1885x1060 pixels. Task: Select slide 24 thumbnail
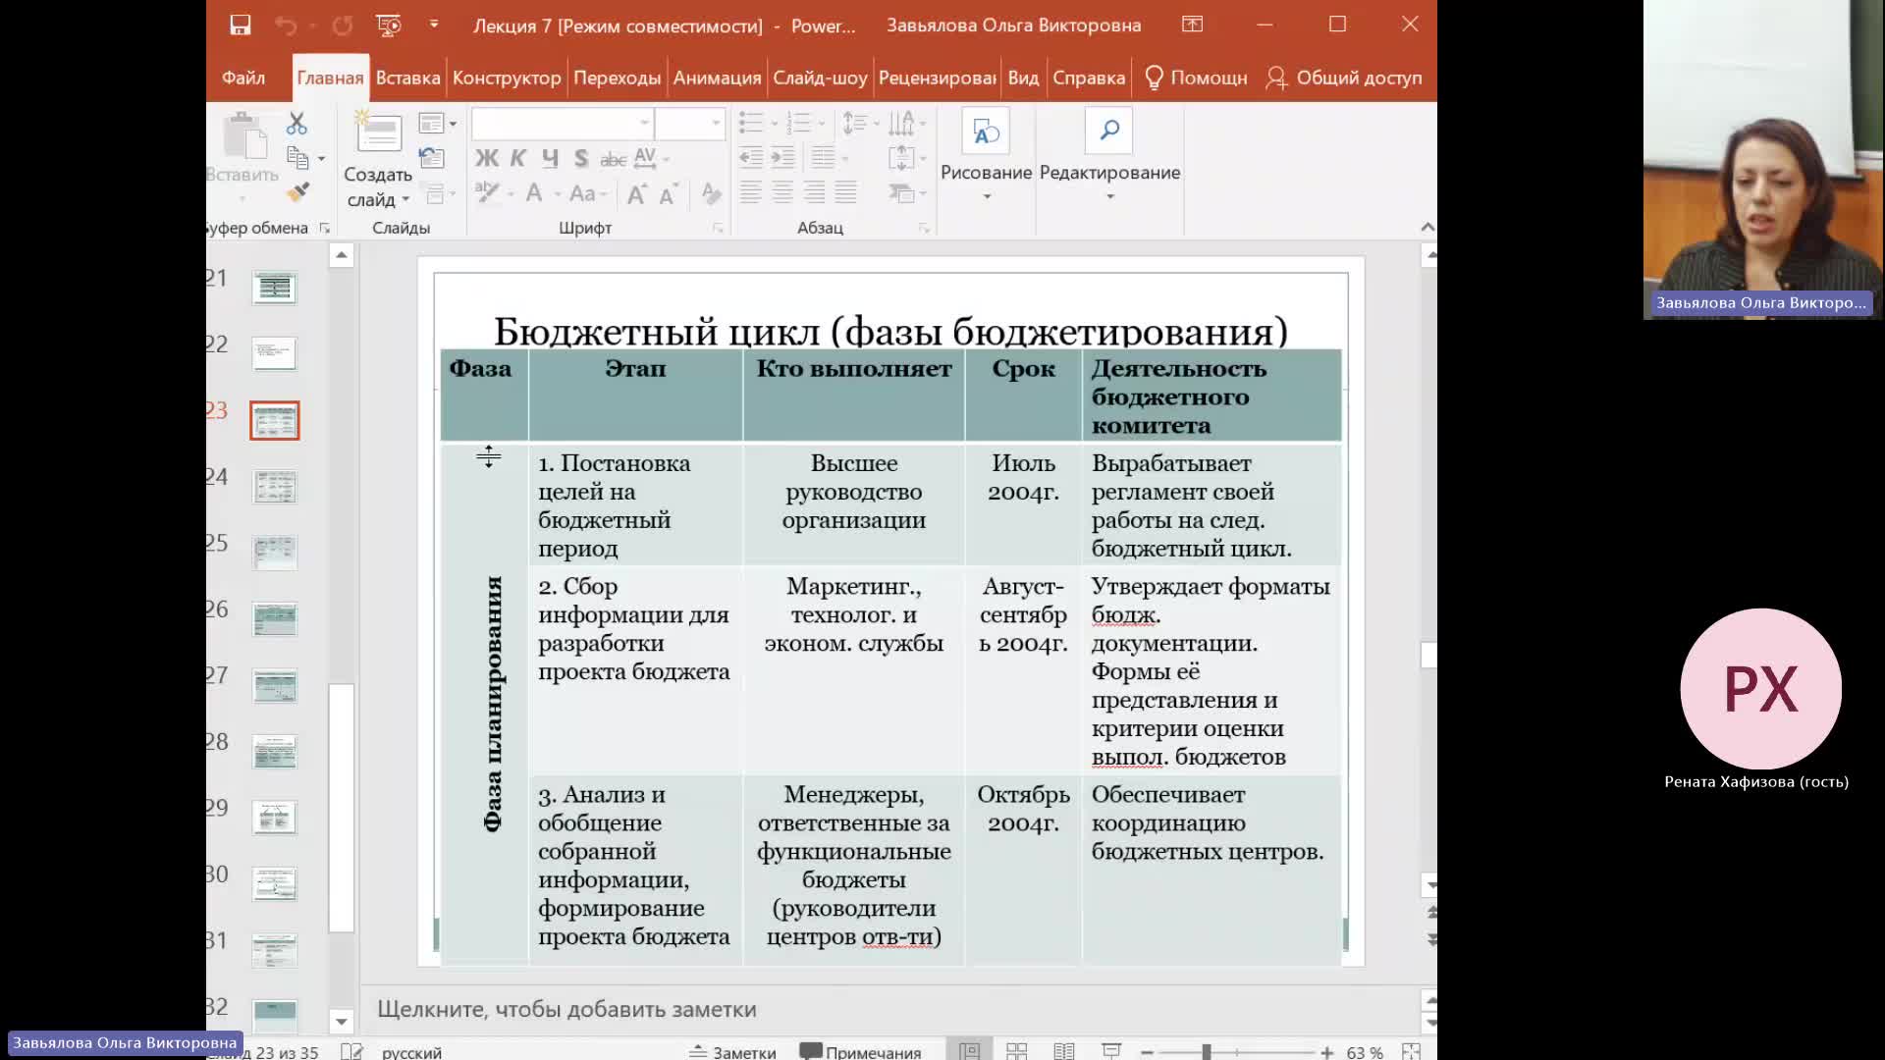point(275,486)
